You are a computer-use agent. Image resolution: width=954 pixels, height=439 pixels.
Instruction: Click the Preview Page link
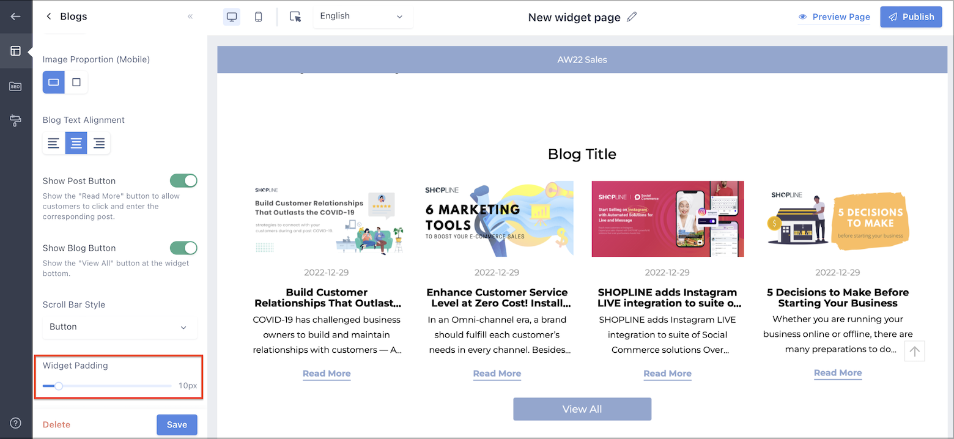[x=834, y=17]
